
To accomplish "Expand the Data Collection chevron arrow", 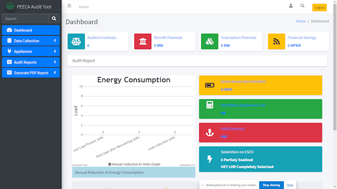I will pos(55,41).
